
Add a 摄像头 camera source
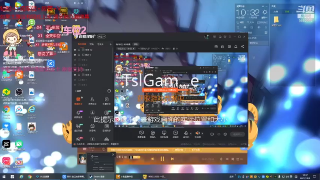point(153,134)
